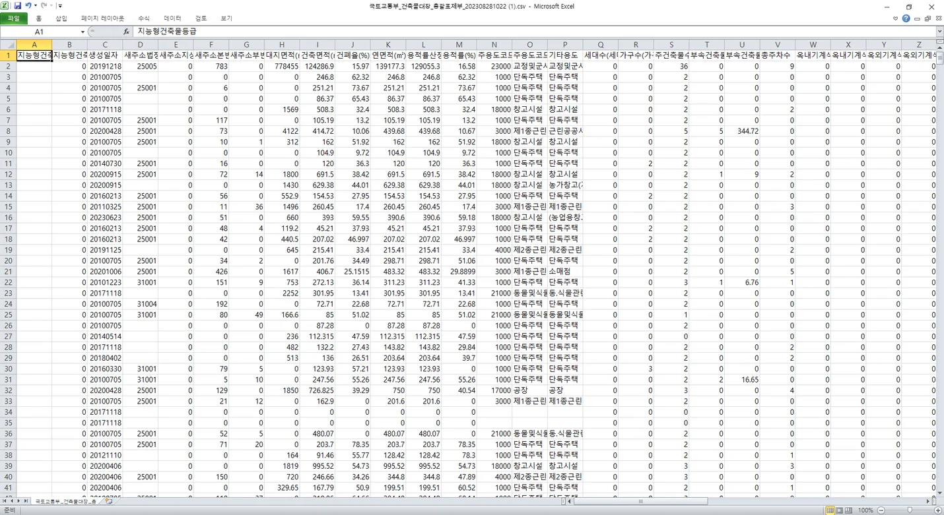
Task: Click the 100% zoom level button
Action: (865, 510)
